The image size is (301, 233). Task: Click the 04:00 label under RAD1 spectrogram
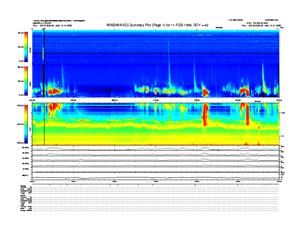(x=73, y=100)
